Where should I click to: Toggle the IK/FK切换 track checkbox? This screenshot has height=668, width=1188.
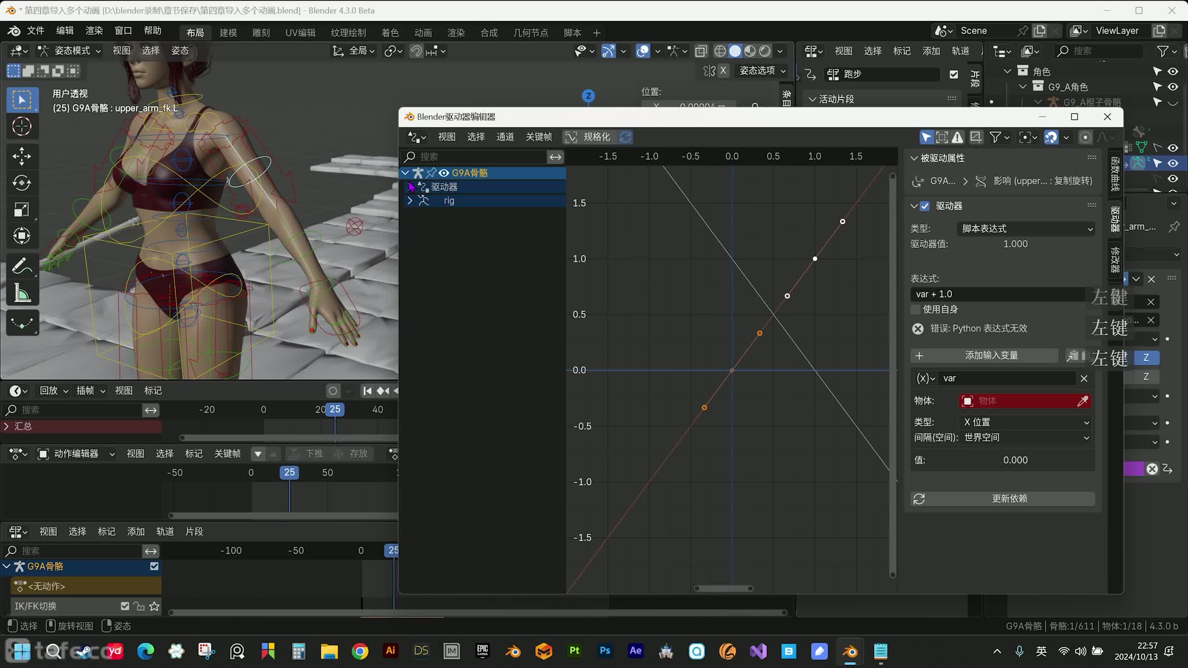pos(124,606)
